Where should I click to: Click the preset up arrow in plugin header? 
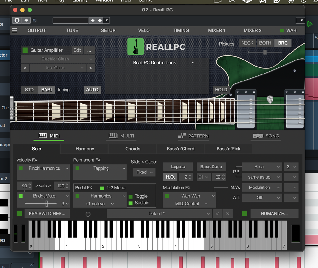[93, 20]
